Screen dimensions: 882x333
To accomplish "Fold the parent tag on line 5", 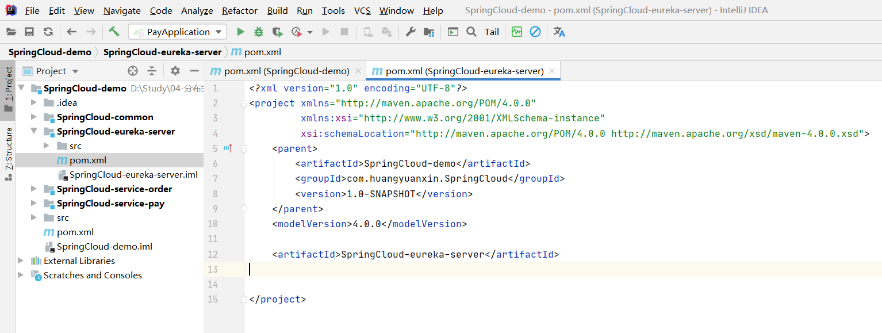I will pos(244,148).
